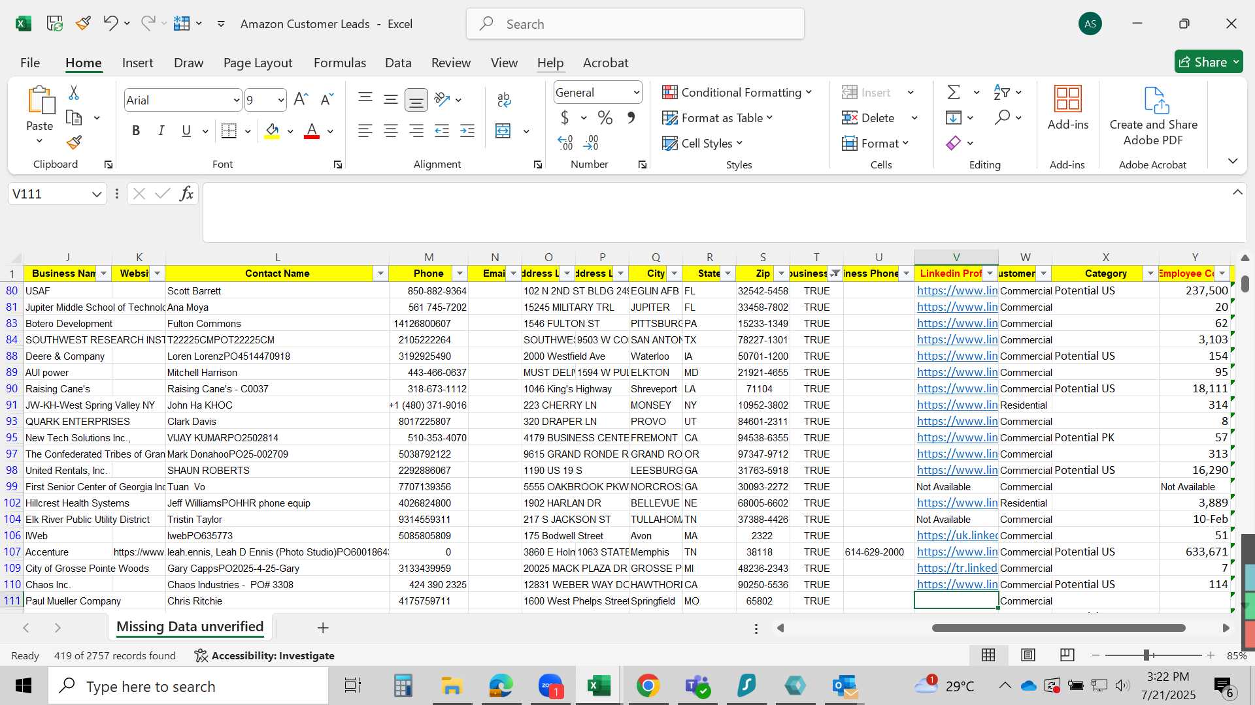
Task: Click the Undo arrow icon
Action: [110, 23]
